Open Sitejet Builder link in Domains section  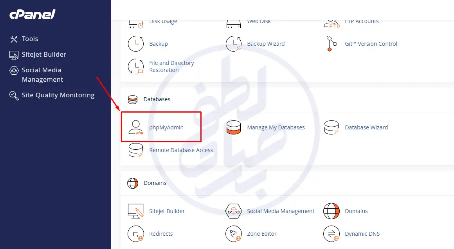tap(167, 211)
